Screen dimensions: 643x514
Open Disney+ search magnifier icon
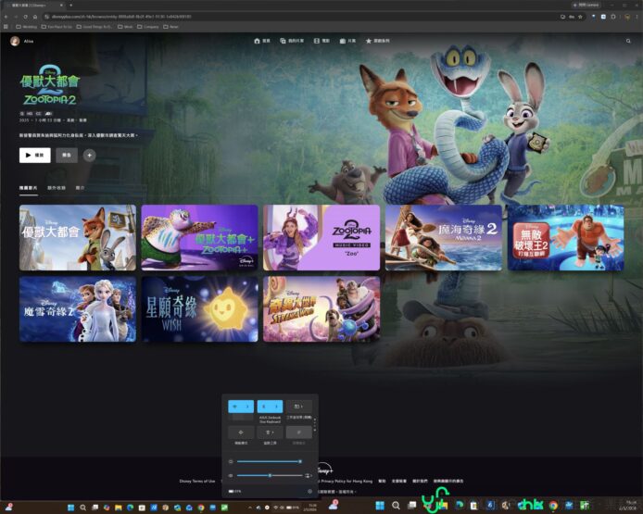tap(628, 41)
